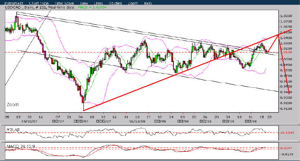This screenshot has width=300, height=161.
Task: Click the 0.9300 price axis label
Action: pyautogui.click(x=286, y=98)
